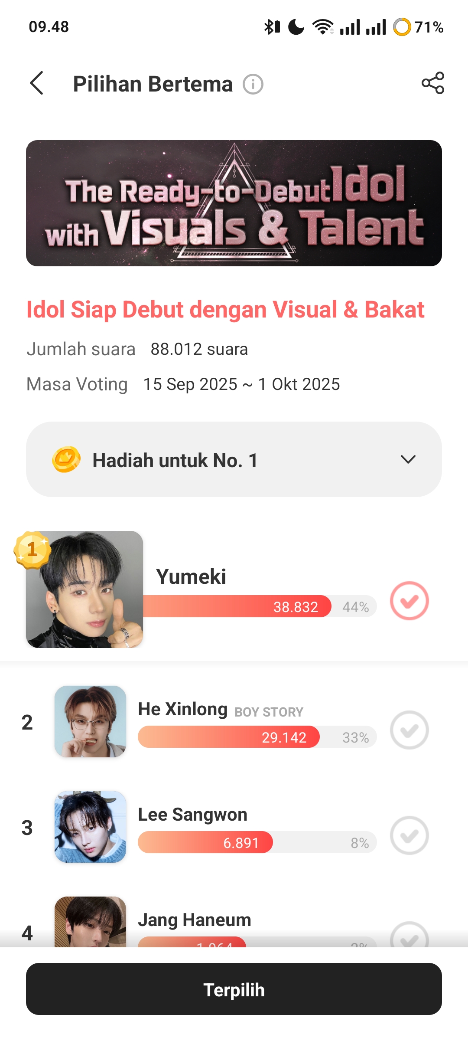Expand Hadiah untuk No. 1 chevron
This screenshot has height=1041, width=468.
[x=408, y=459]
